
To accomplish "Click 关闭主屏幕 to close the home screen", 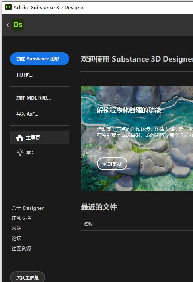I will (27, 277).
